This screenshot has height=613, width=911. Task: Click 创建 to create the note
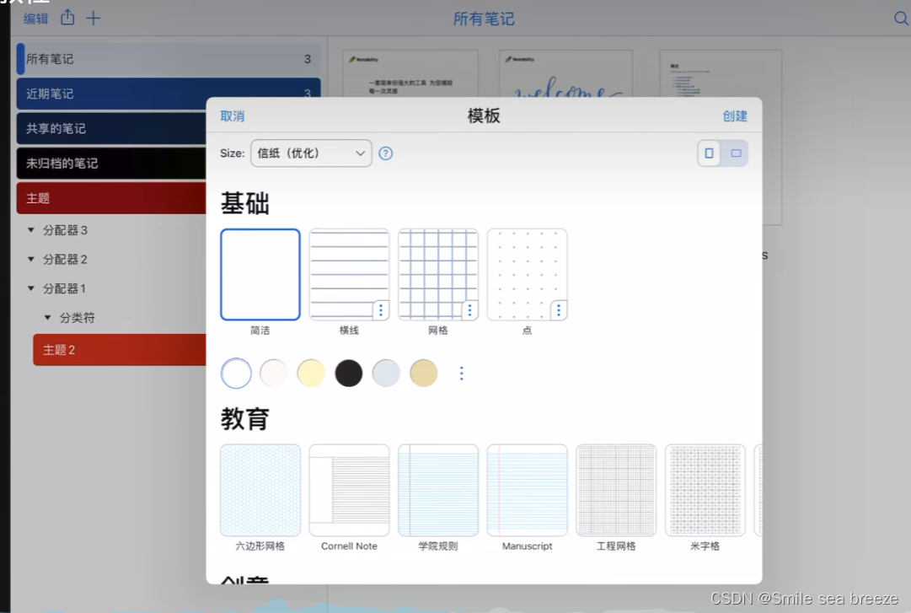735,116
